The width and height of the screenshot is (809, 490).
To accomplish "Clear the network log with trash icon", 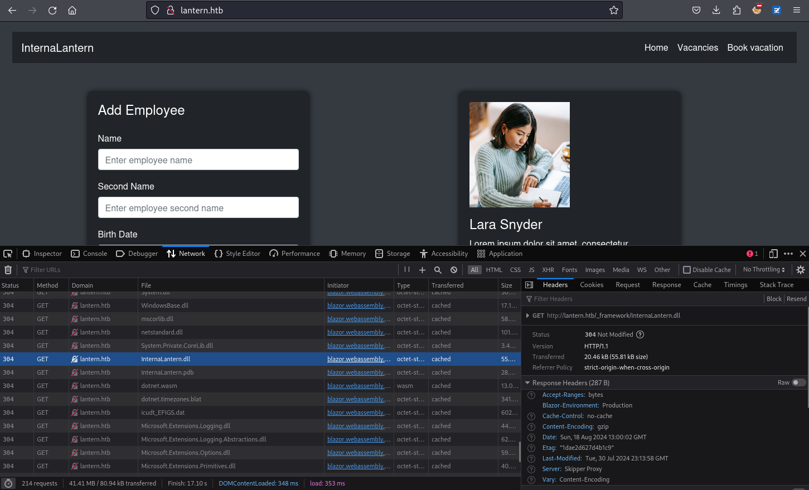I will point(8,270).
